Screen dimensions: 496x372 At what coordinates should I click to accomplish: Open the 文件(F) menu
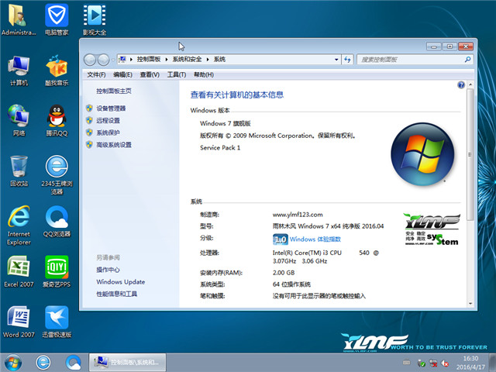[96, 74]
